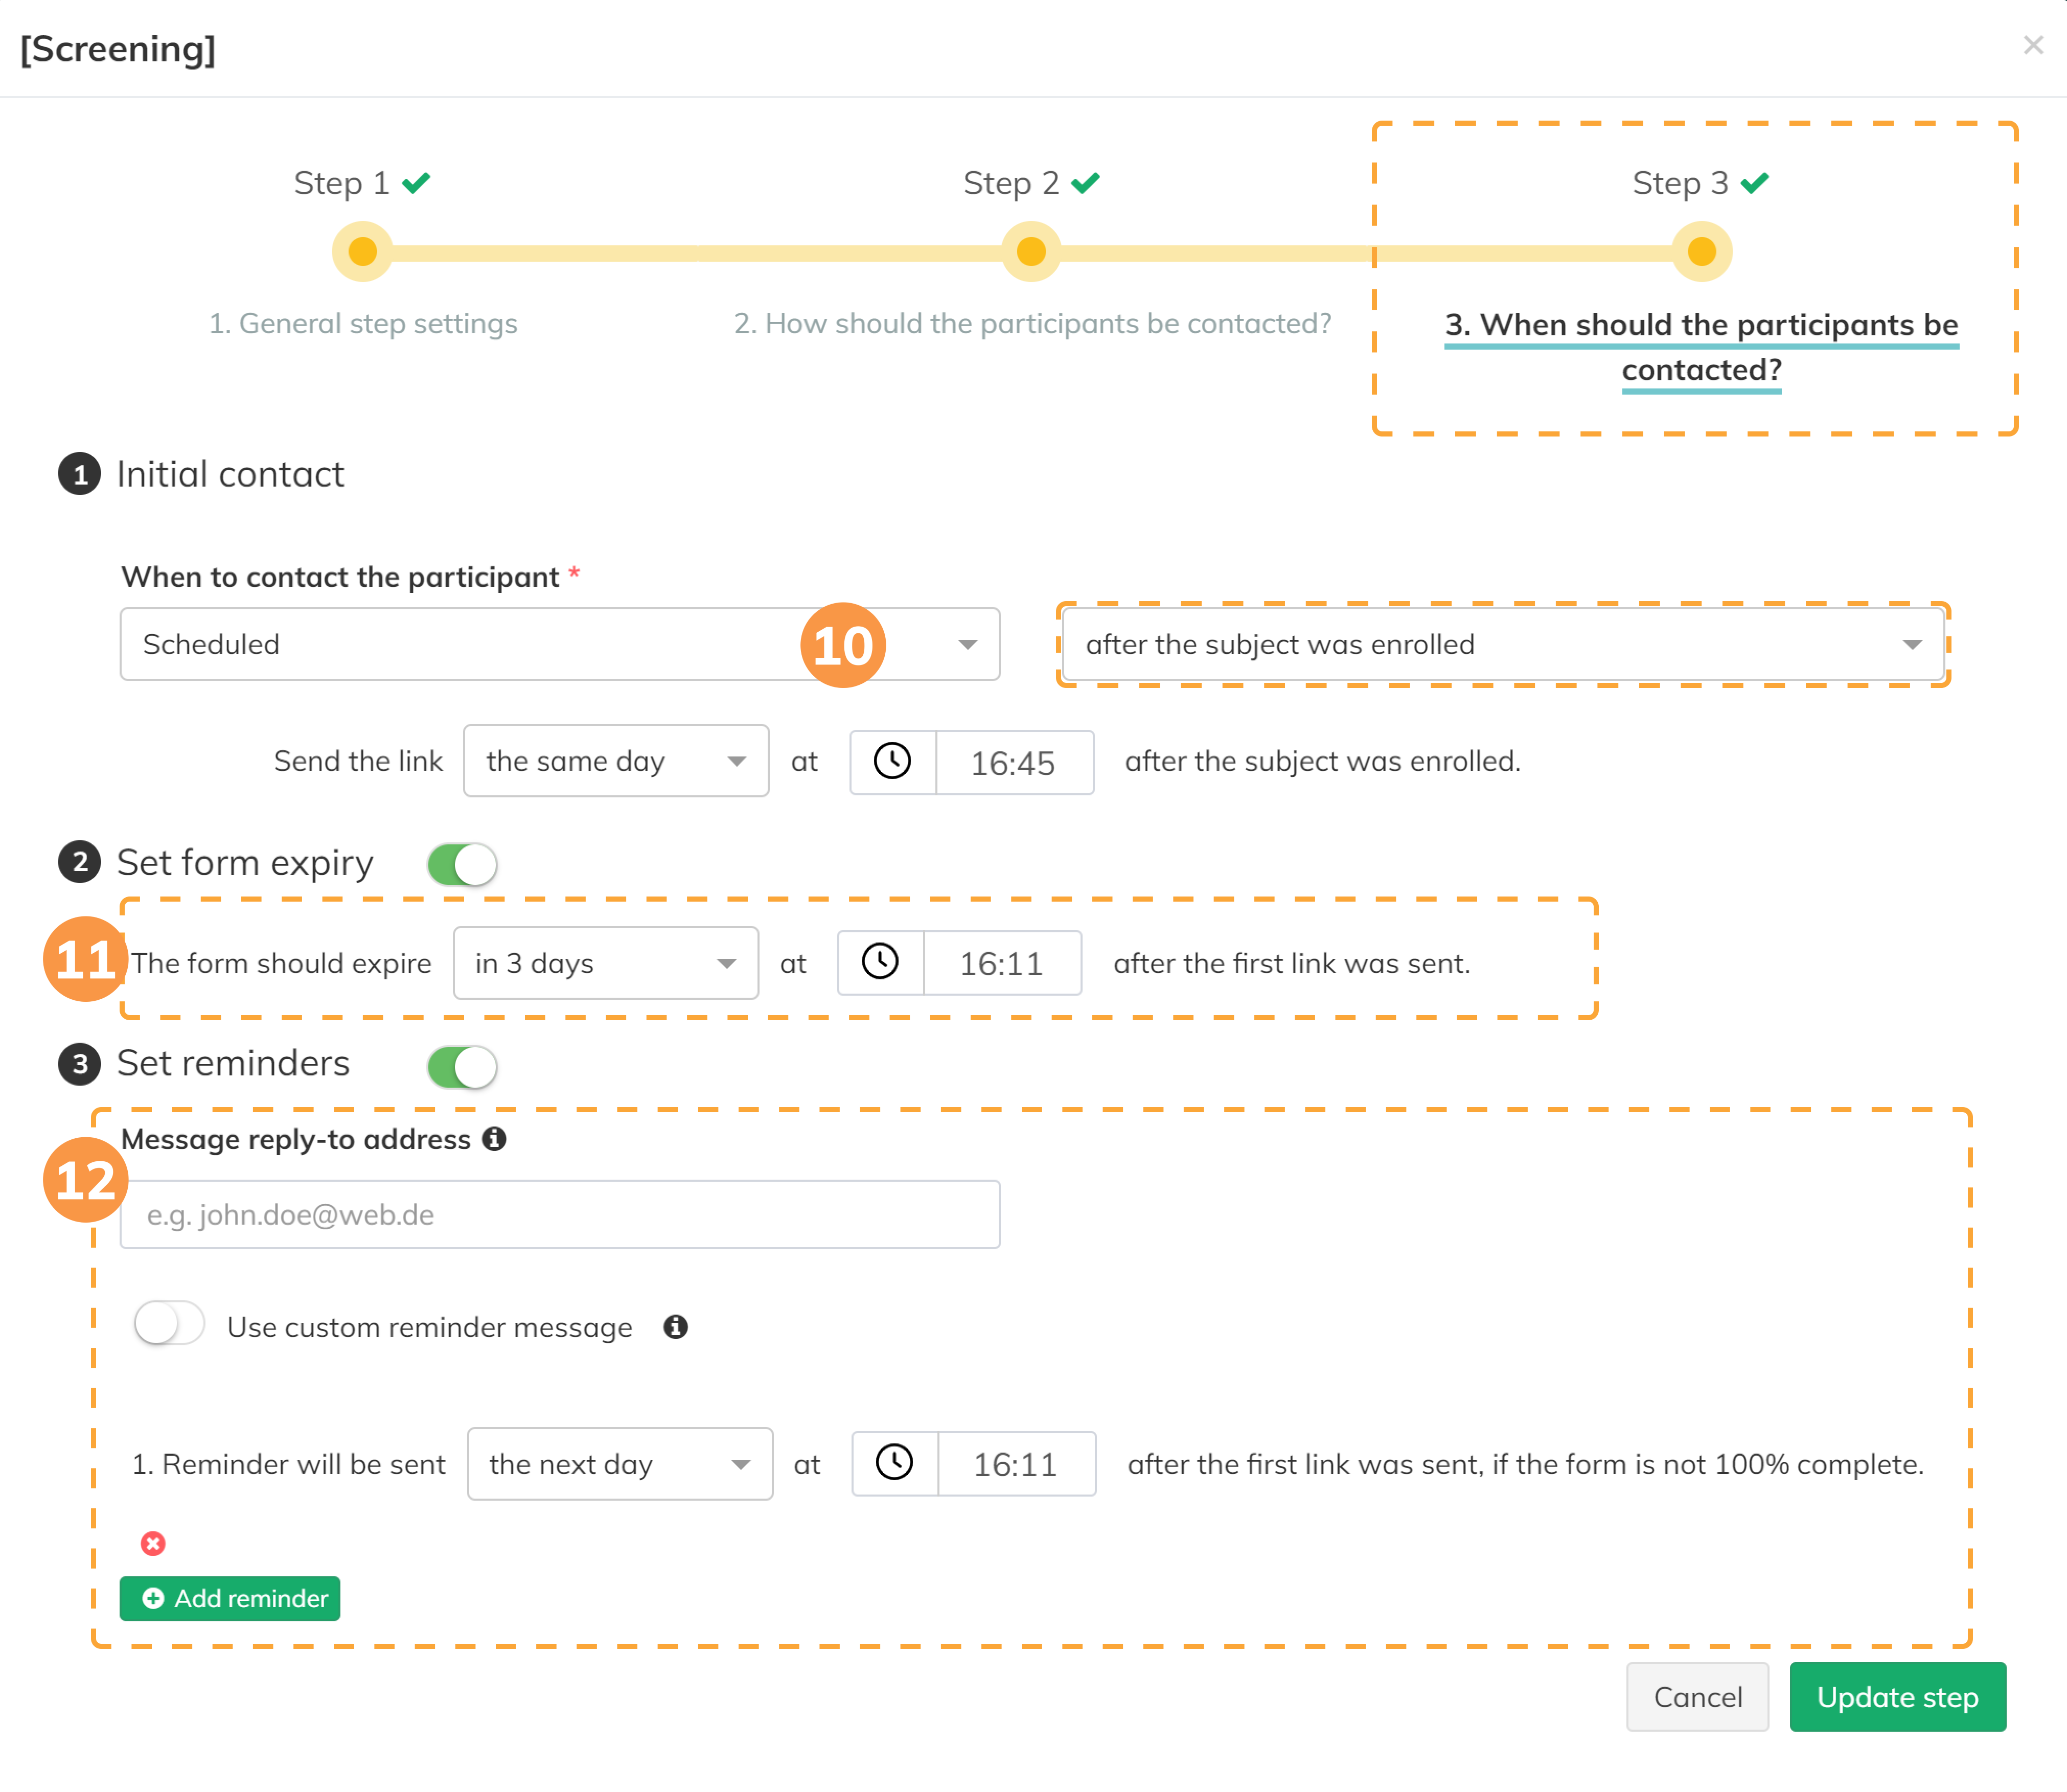Click info icon next to reply-to address
The image size is (2067, 1792).
494,1139
